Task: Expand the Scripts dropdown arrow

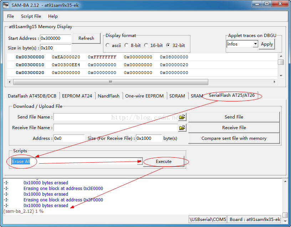Action: click(x=139, y=162)
